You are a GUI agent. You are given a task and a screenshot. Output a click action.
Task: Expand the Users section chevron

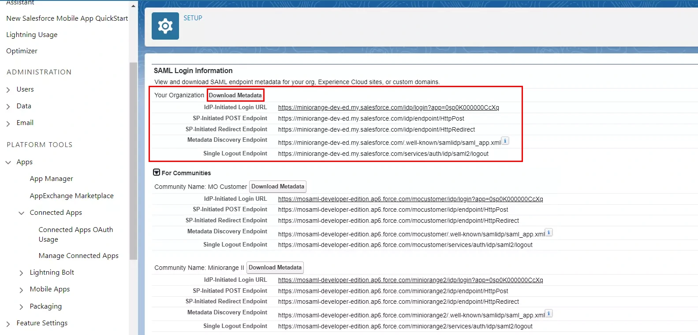[8, 90]
